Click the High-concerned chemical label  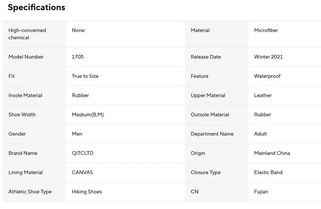coord(27,34)
